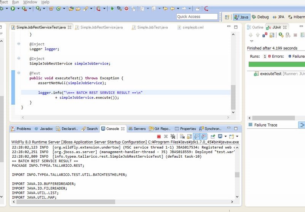The image size is (305, 212).
Task: Click the green Run button in toolbar
Action: click(x=13, y=8)
